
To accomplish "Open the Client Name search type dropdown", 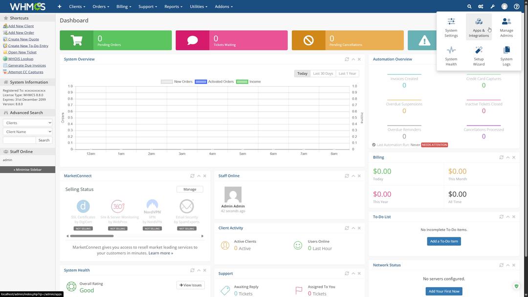I will pos(27,131).
